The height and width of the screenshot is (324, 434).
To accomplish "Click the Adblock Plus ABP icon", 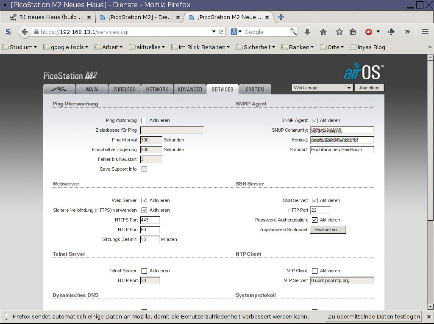I will coord(369,32).
